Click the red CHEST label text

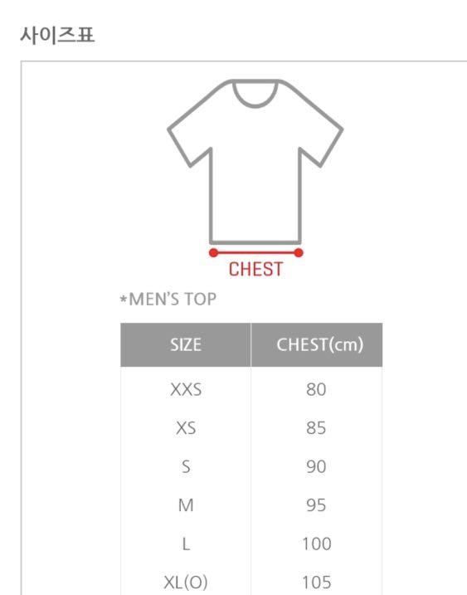[x=255, y=270]
